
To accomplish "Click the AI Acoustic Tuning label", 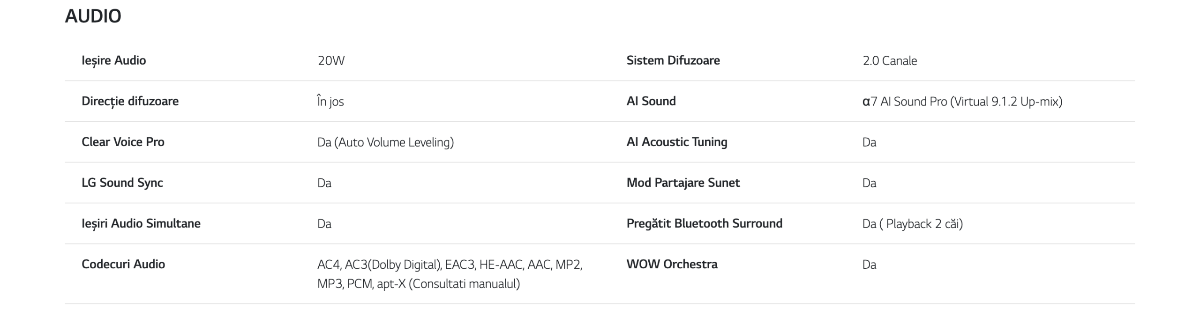I will [x=676, y=142].
